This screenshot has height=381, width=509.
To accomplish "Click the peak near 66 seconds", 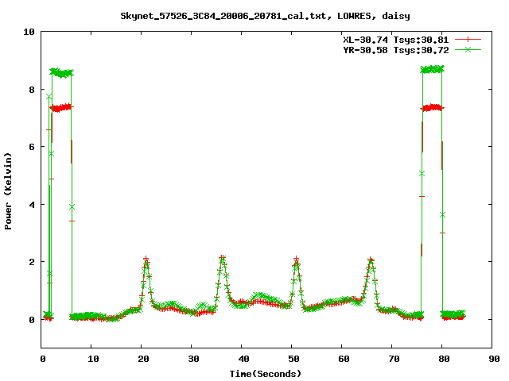I will point(371,260).
